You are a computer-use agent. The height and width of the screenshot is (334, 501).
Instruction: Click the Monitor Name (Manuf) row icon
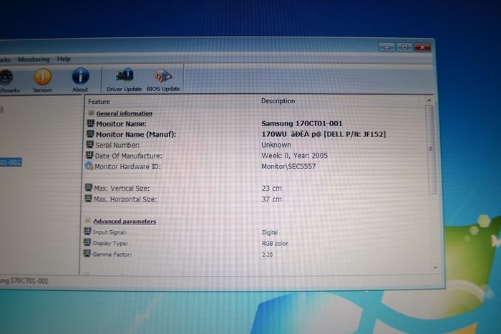(x=90, y=134)
